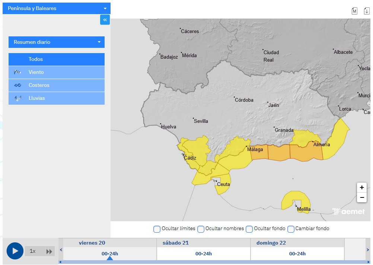Click the 1x playback speed button
This screenshot has height=265, width=373.
coord(33,251)
